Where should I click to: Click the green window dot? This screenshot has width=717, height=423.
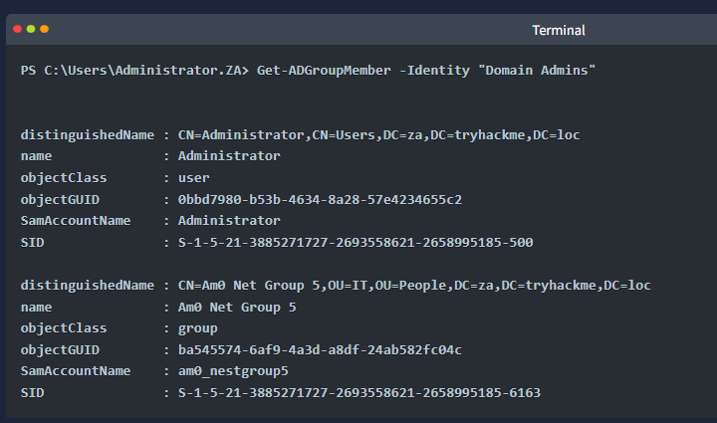31,29
